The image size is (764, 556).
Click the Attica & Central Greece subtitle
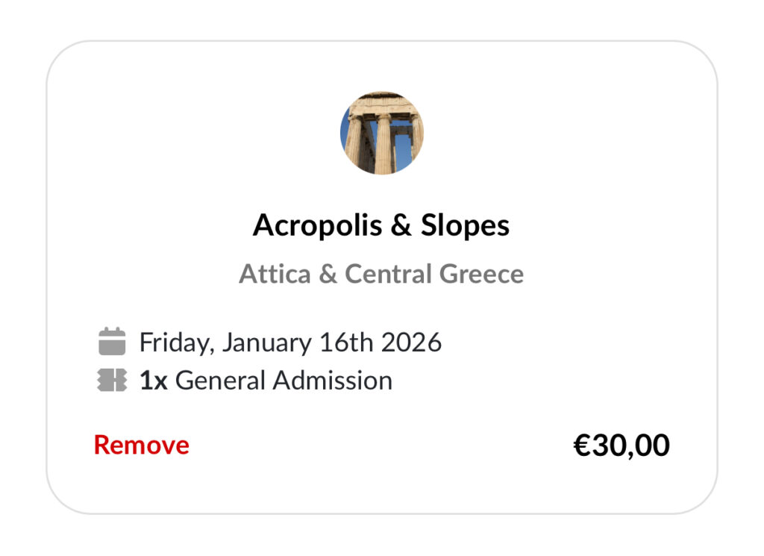[x=381, y=274]
